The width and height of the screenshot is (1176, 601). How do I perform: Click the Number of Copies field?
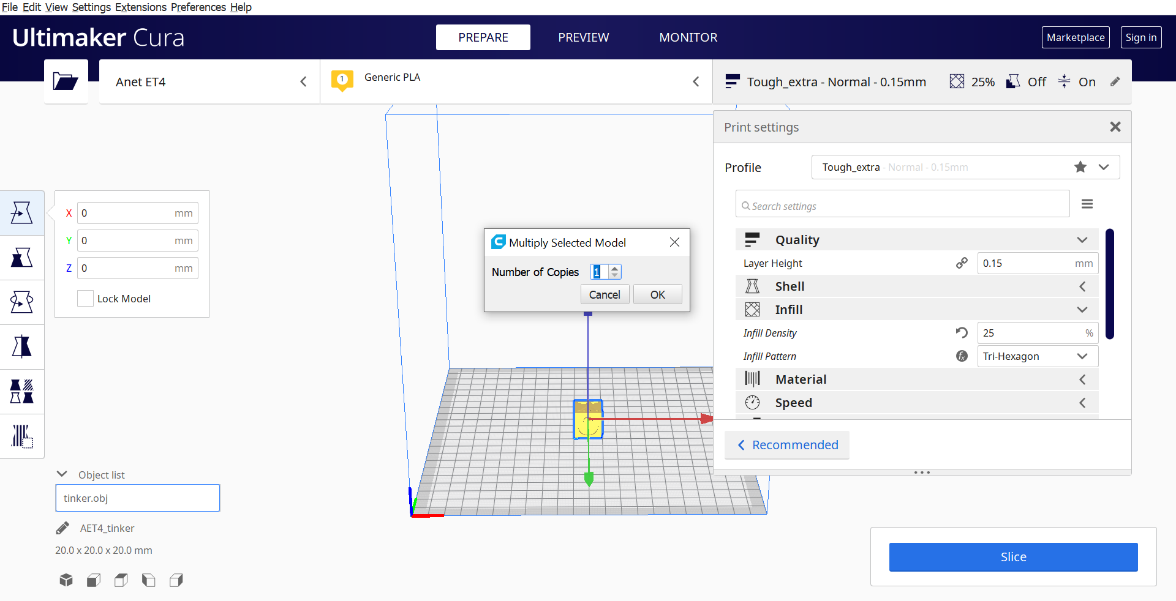599,272
